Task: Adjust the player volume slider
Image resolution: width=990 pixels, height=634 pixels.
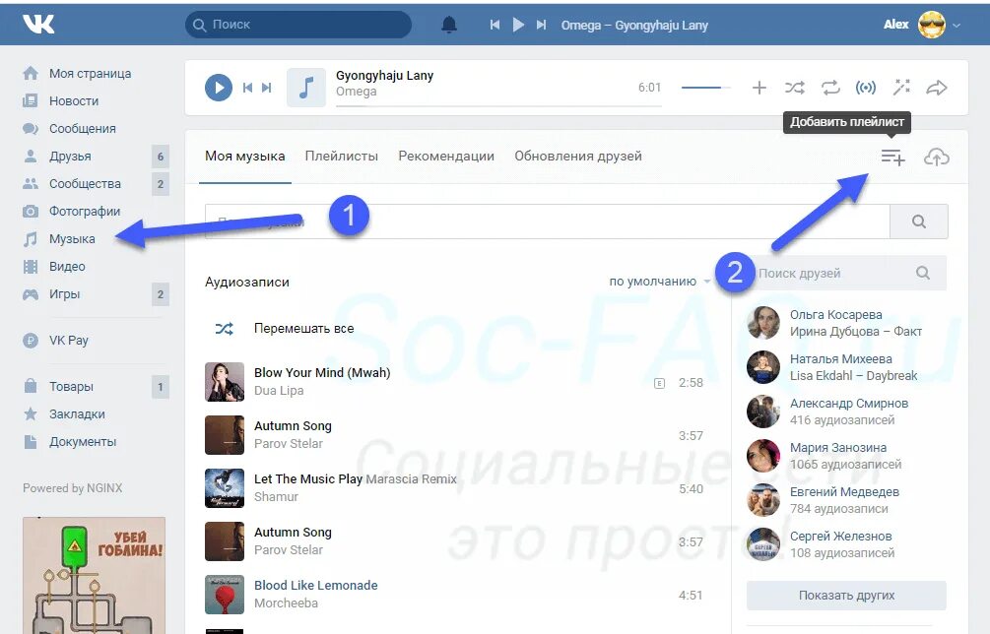Action: click(x=706, y=88)
